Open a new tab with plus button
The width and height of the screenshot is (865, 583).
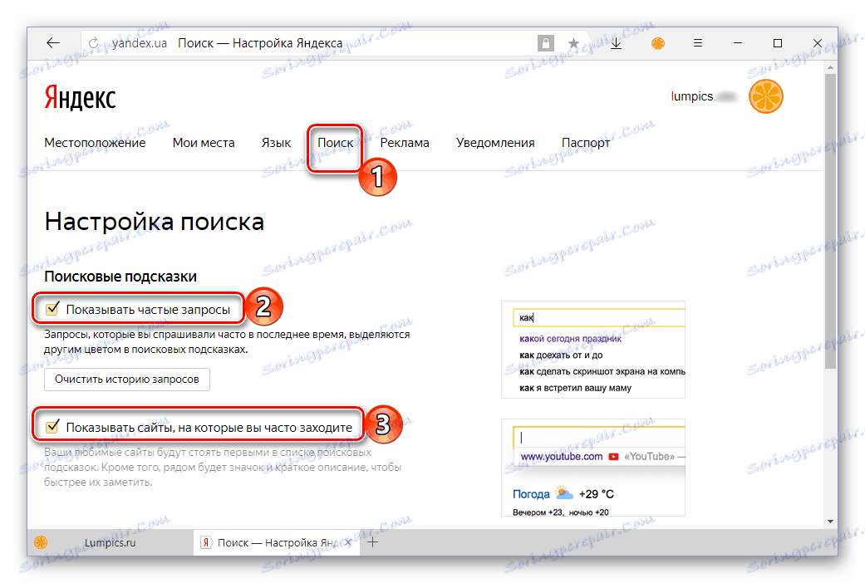tap(373, 543)
